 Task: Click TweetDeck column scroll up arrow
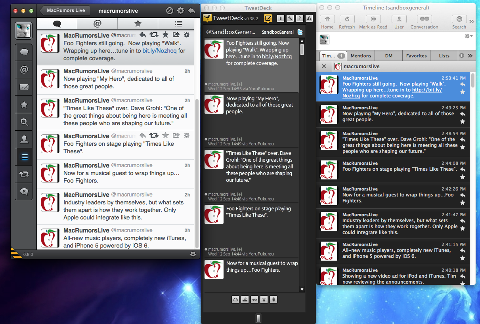pyautogui.click(x=302, y=40)
